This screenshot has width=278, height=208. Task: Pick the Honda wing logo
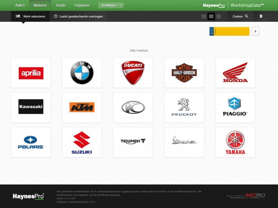coord(235,72)
